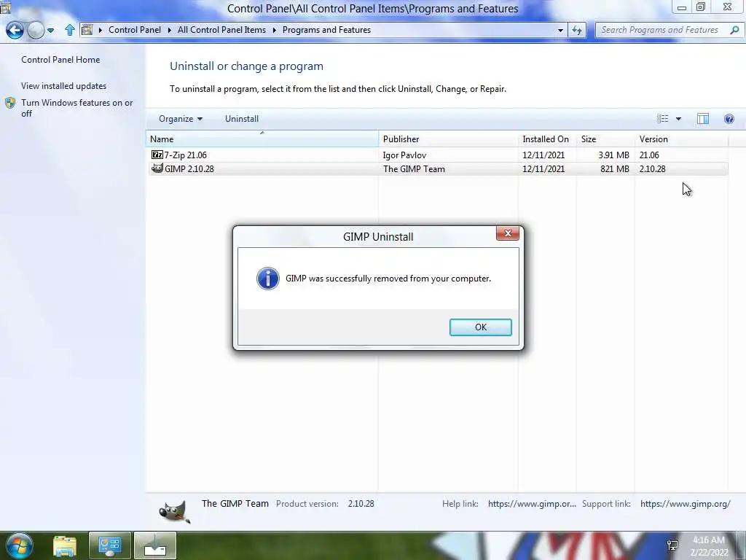Click product version 2.10.28 in details pane
This screenshot has height=560, width=746.
tap(361, 504)
